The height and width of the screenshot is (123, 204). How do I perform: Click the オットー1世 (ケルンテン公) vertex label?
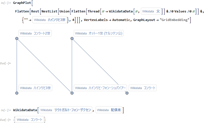point(99,33)
